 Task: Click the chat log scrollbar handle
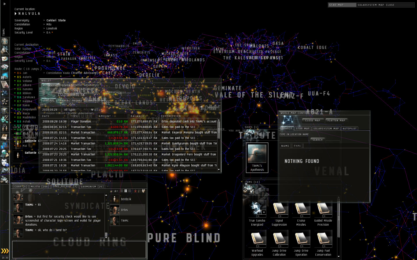tap(106, 235)
